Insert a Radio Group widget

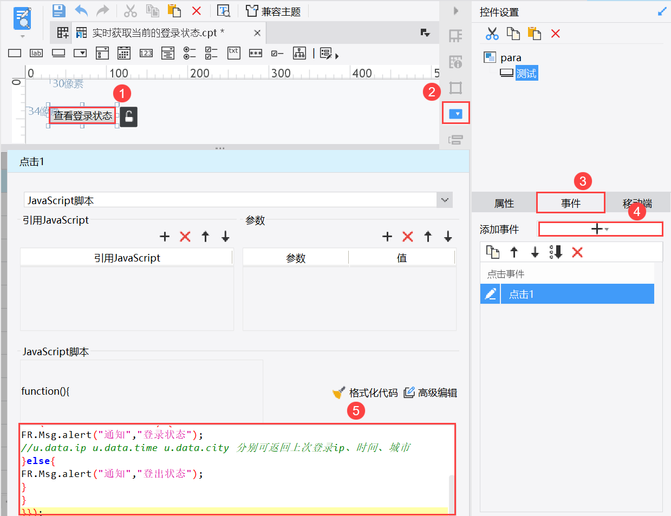click(189, 53)
